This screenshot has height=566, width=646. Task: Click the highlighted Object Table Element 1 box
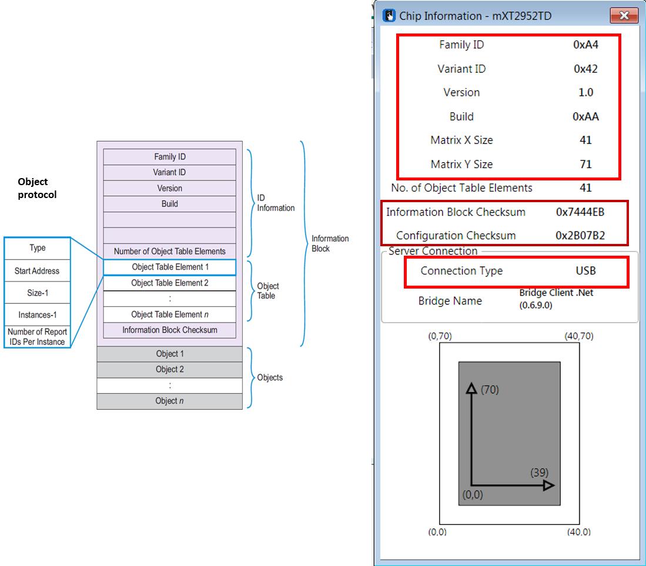[170, 267]
